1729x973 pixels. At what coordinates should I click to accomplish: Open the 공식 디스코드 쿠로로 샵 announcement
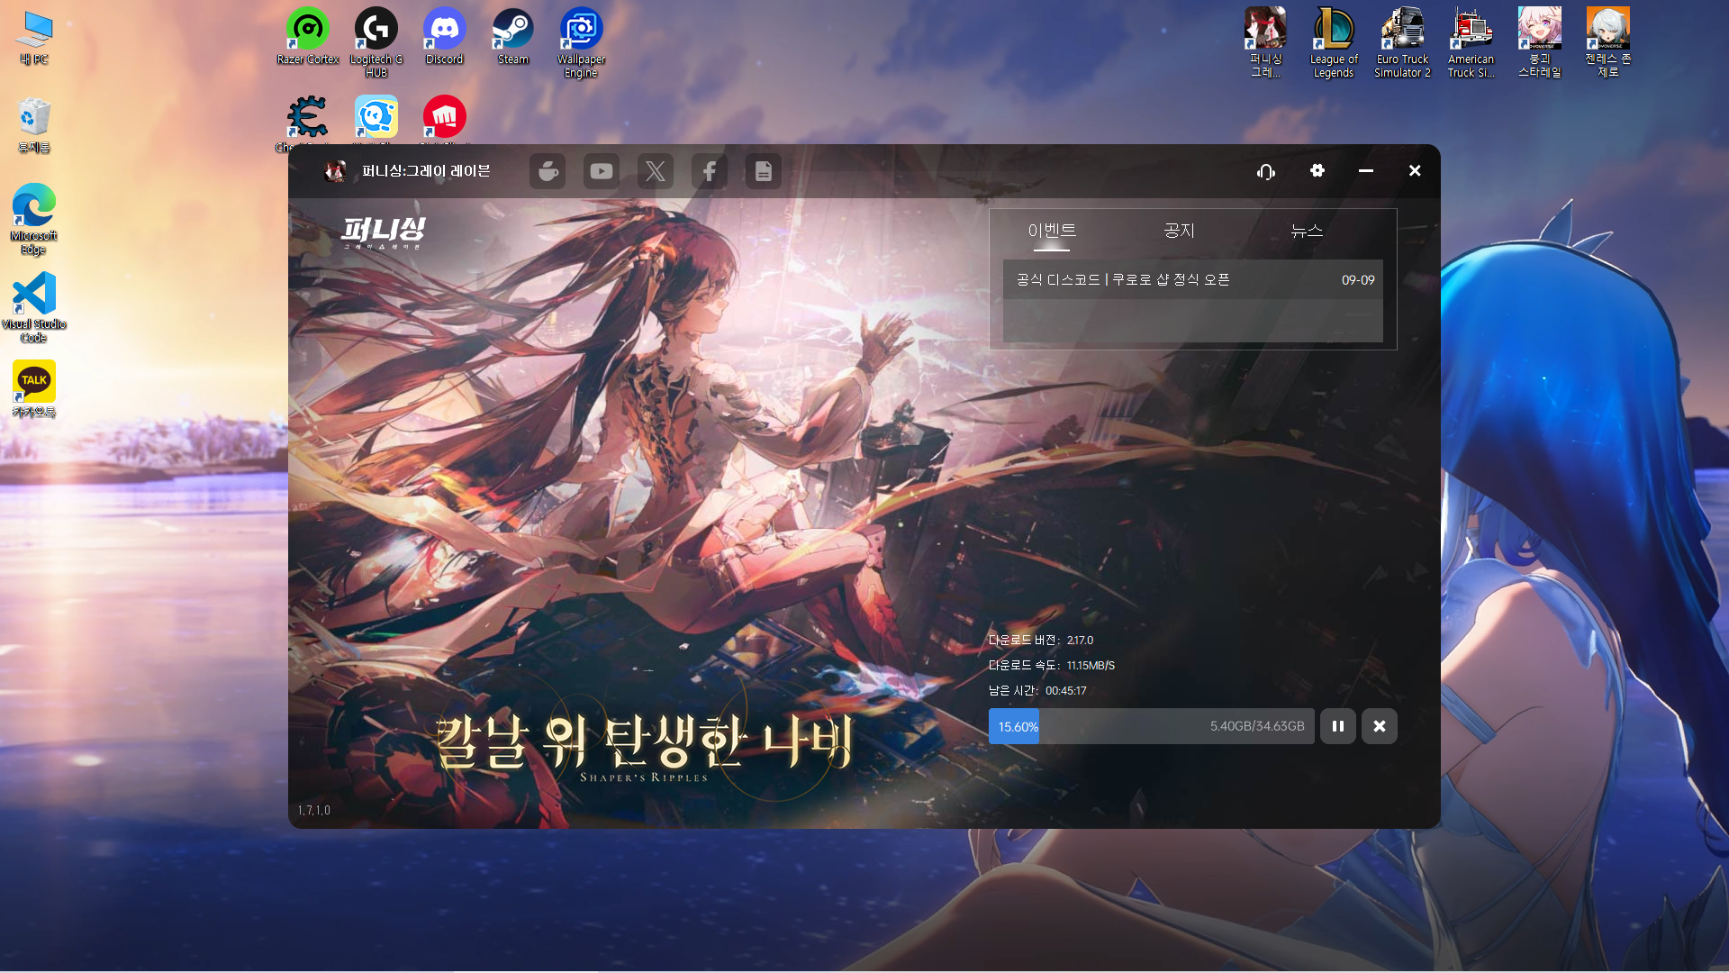[x=1193, y=280]
